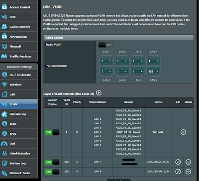Click the Guest Network people icon

pos(4,27)
